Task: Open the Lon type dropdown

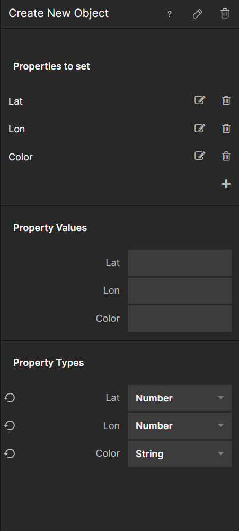Action: [x=180, y=426]
